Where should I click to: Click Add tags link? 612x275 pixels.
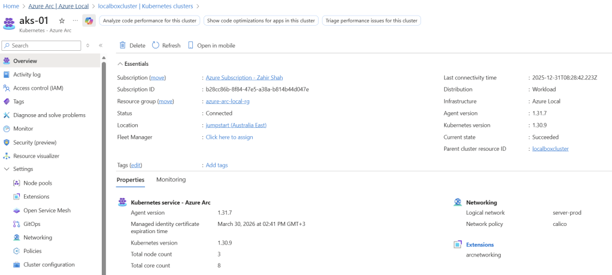tap(216, 165)
